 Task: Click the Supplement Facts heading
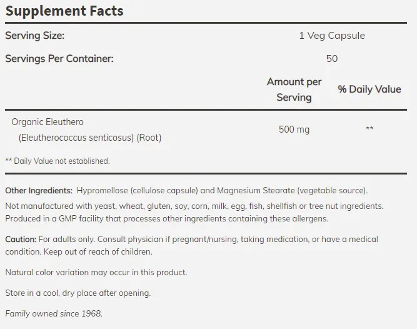pos(64,11)
